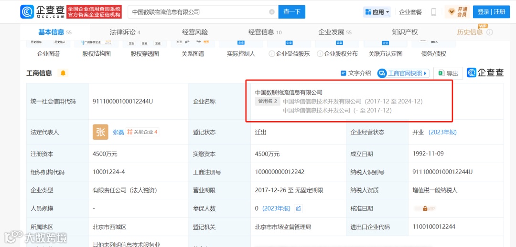The width and height of the screenshot is (516, 247).
Task: Open the 企业受益股东 chart
Action: 289,49
